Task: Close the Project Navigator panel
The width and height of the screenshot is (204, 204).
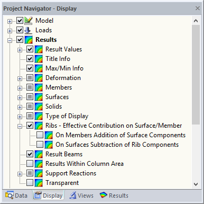Action: [x=198, y=8]
